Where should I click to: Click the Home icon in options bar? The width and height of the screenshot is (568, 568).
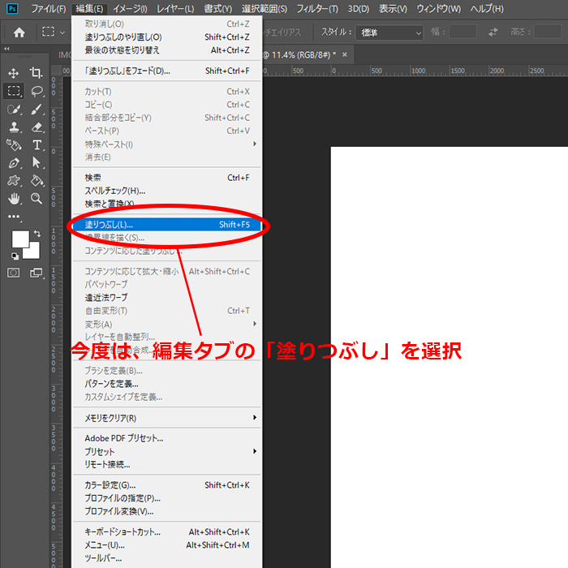click(x=19, y=32)
